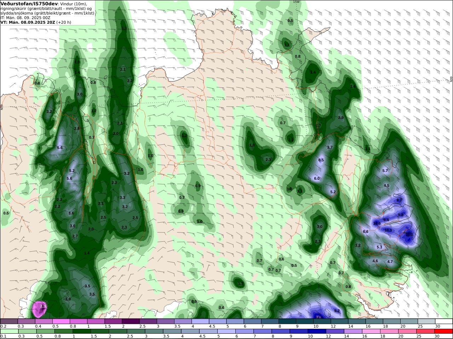Pick the 8 dark teal swatch in snow legend

coord(287,321)
